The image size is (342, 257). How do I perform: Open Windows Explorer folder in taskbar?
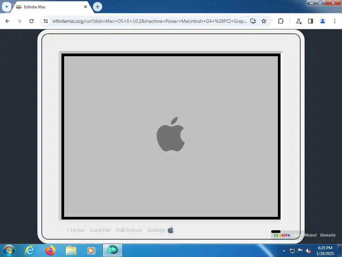pos(71,251)
